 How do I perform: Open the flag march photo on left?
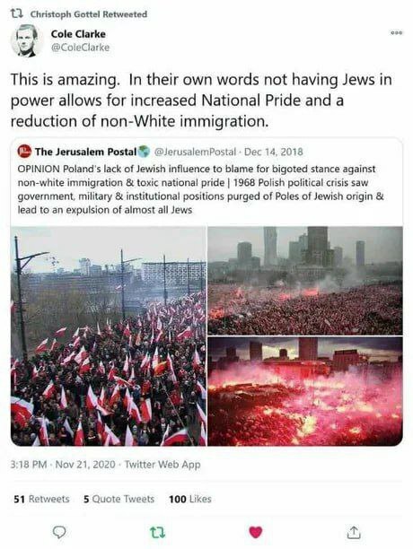[x=109, y=336]
